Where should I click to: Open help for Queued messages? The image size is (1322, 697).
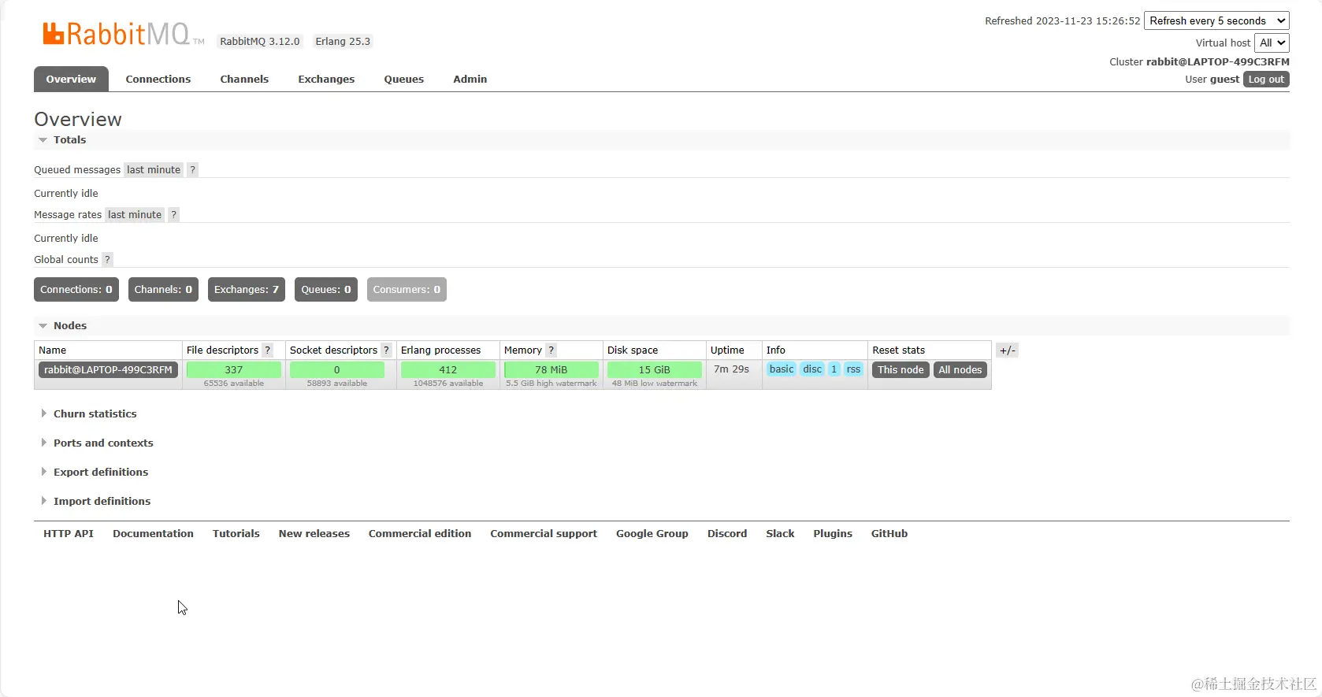point(192,169)
